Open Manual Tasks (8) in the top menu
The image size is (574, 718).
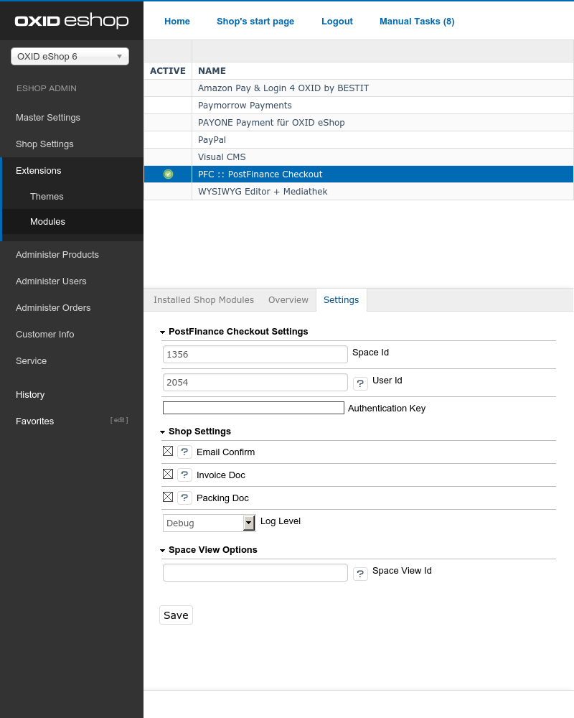(417, 22)
